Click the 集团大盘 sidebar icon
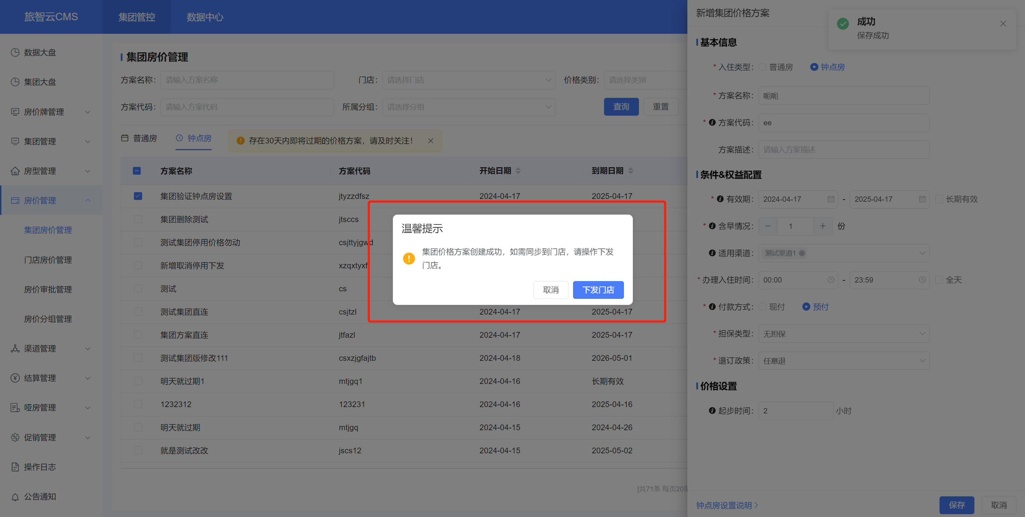The height and width of the screenshot is (517, 1025). pyautogui.click(x=15, y=82)
